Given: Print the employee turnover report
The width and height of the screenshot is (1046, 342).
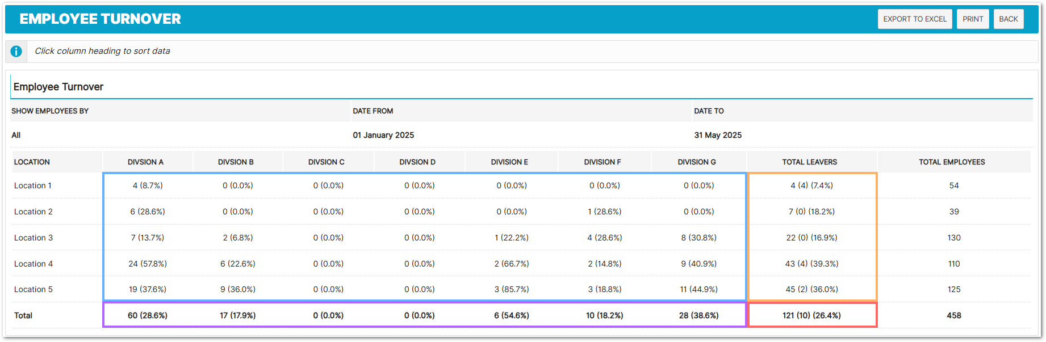Looking at the screenshot, I should pos(972,19).
